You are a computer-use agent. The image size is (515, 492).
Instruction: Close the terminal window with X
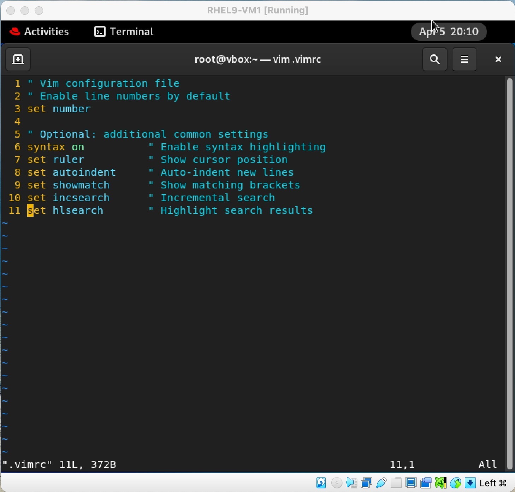(498, 59)
